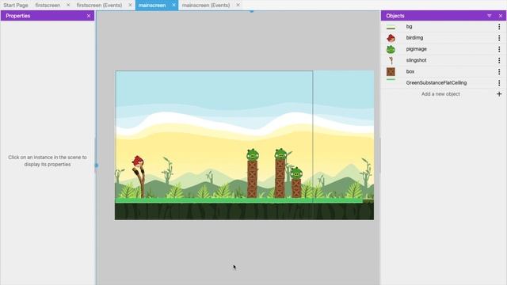This screenshot has width=507, height=285.
Task: Click the Add a new object link
Action: point(440,94)
